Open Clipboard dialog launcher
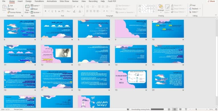 (x=22, y=16)
